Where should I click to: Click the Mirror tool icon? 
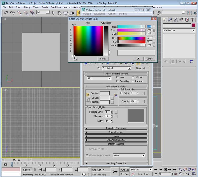[x=189, y=12]
